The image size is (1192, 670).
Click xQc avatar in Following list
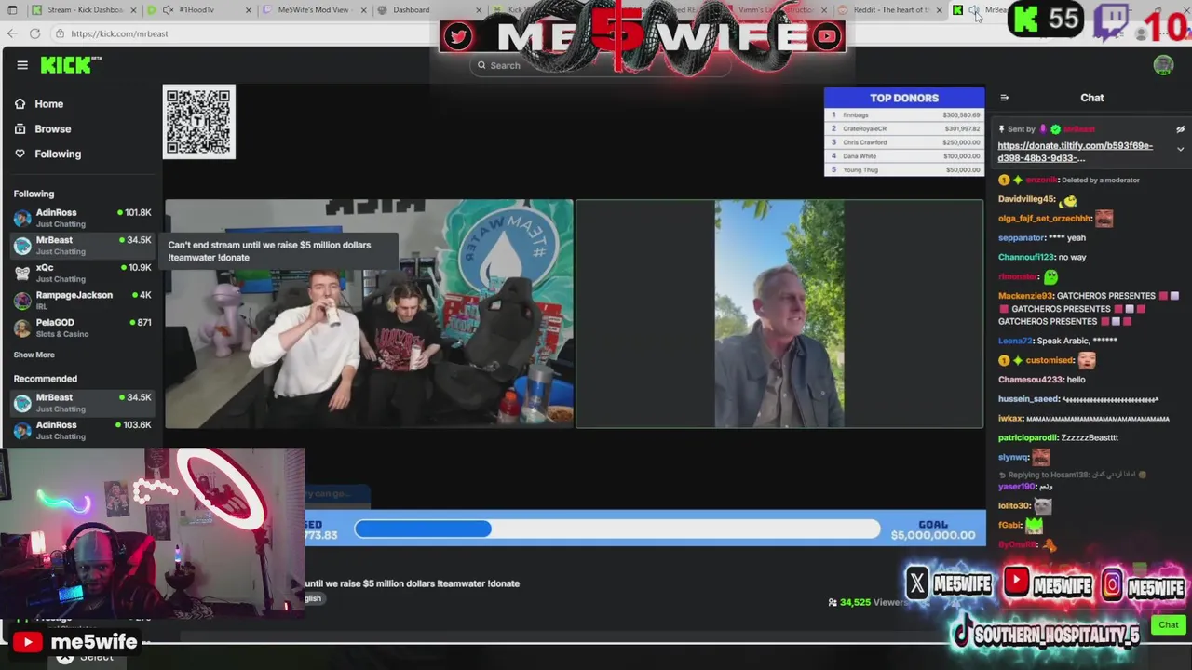22,273
